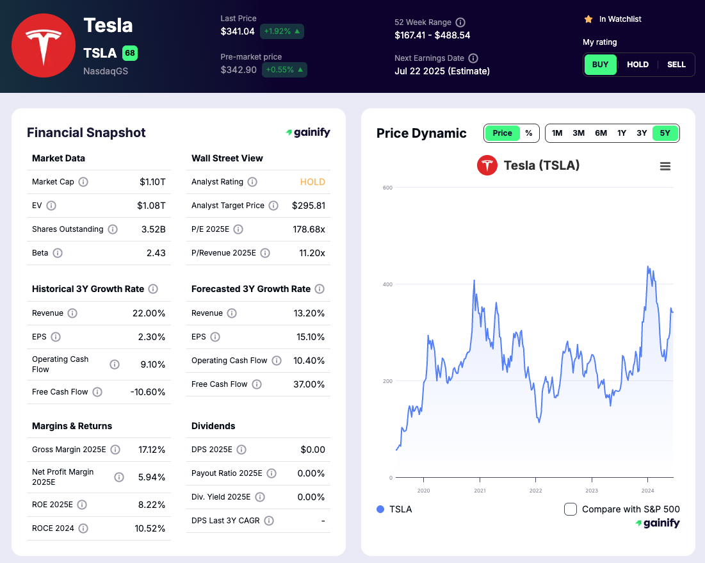Click the +1.92% last price change badge
Viewport: 705px width, 563px height.
pos(282,31)
